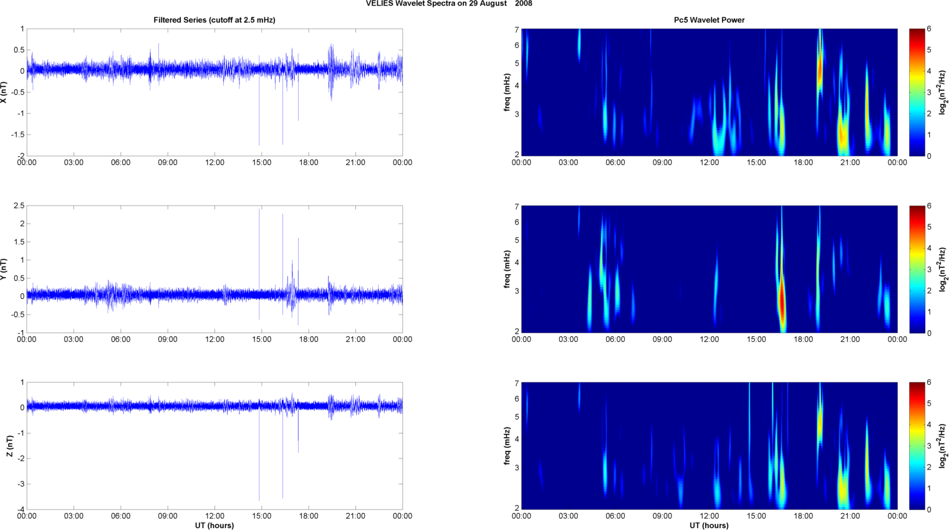The height and width of the screenshot is (530, 949).
Task: Click the '-1.5' tick on X series vertical axis
Action: [17, 135]
